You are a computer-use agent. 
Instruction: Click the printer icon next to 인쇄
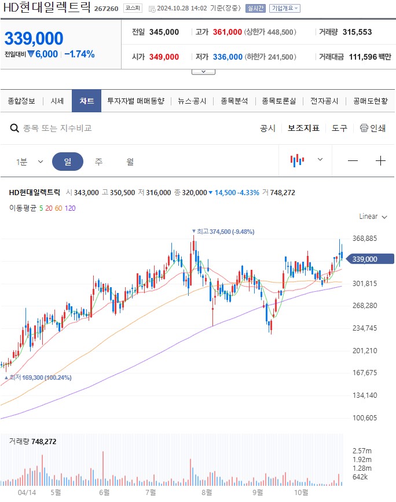(x=364, y=128)
